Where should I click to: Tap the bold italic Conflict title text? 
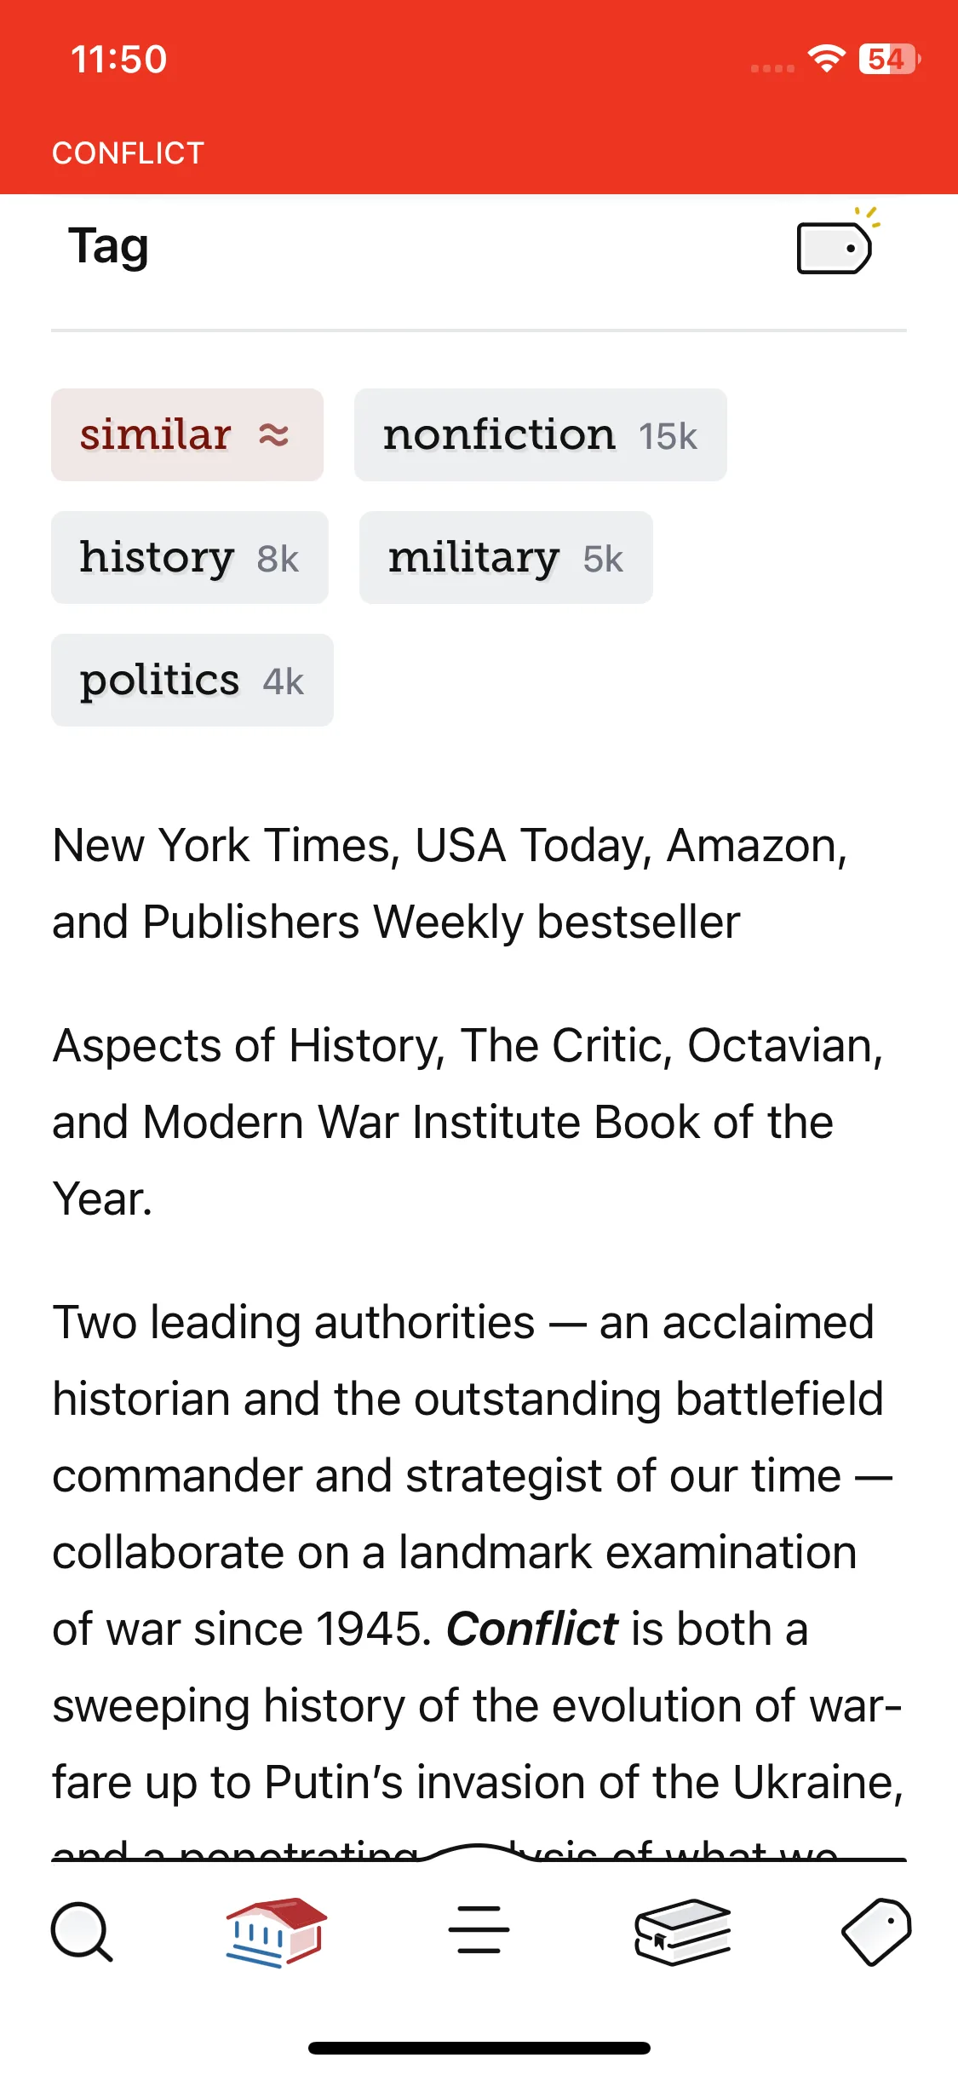tap(532, 1630)
